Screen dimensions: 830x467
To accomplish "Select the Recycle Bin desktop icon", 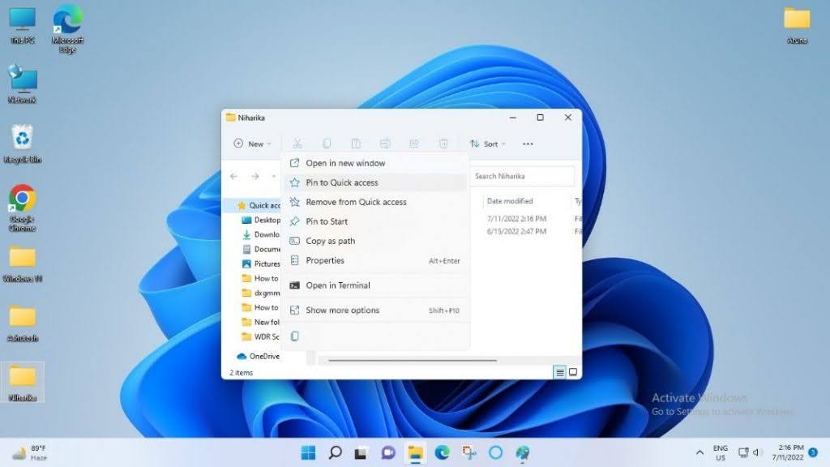I will (22, 144).
